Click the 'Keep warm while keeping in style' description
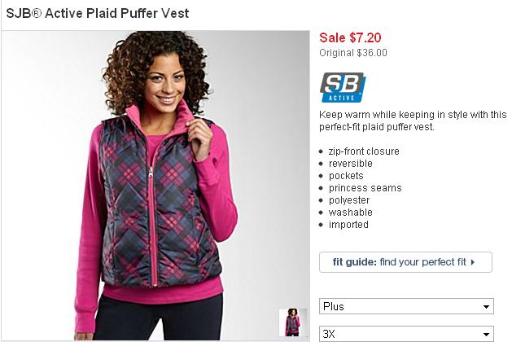Image resolution: width=512 pixels, height=342 pixels. click(x=413, y=121)
